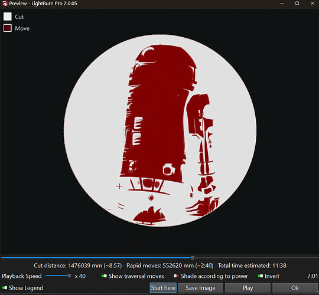Turn off Show Legend toggle
This screenshot has height=295, width=319.
tap(5, 288)
